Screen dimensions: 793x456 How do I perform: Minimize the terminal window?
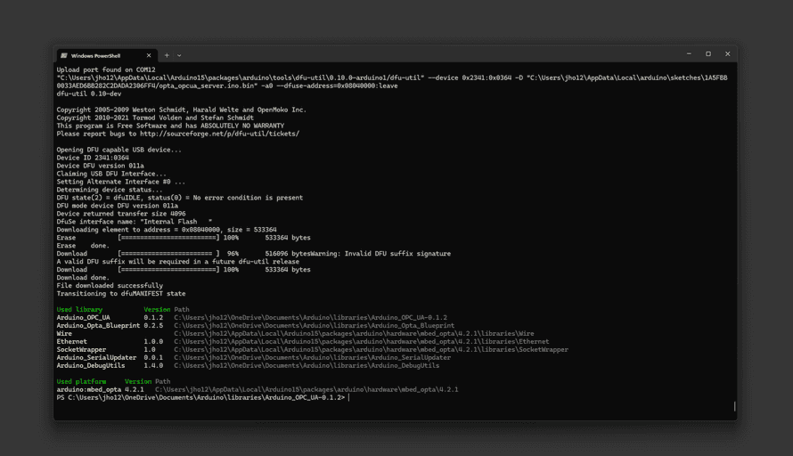(x=689, y=54)
